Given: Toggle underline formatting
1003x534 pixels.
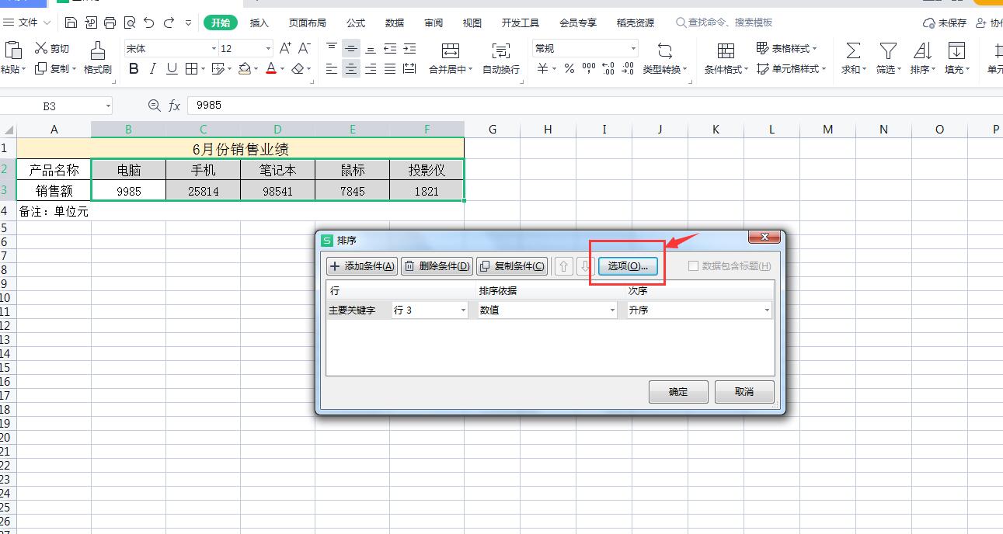Looking at the screenshot, I should [x=171, y=69].
